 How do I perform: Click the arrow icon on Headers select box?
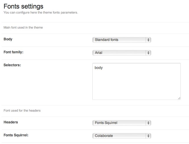click(148, 123)
